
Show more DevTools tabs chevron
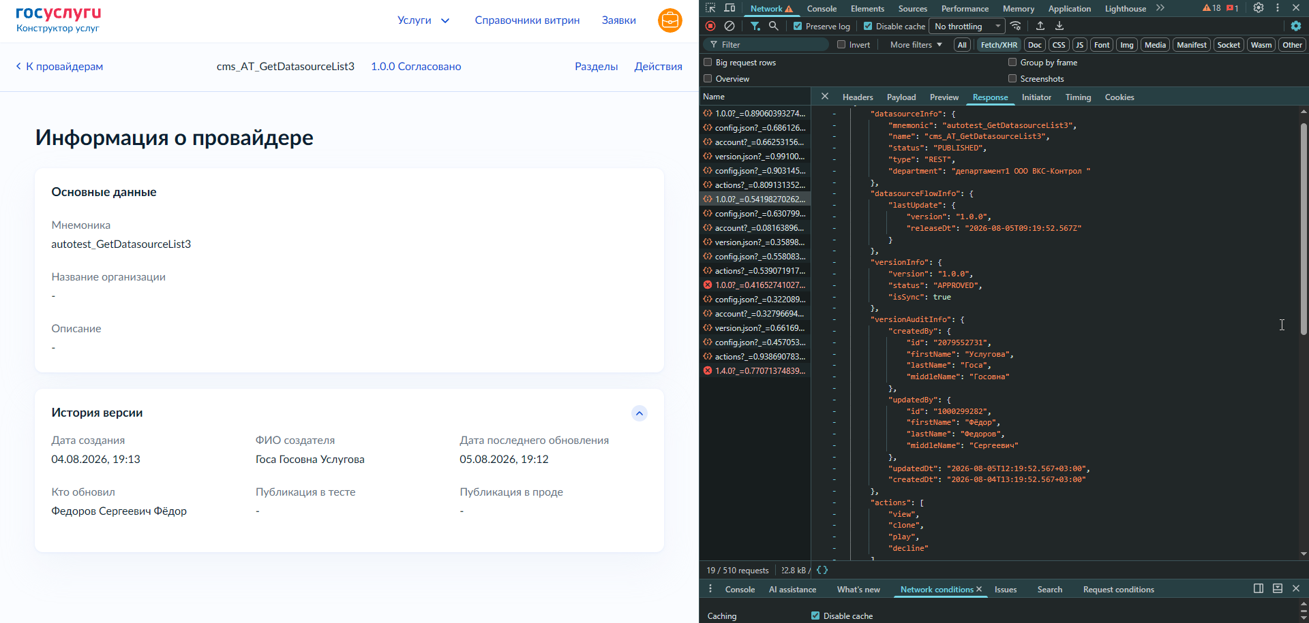[1160, 8]
